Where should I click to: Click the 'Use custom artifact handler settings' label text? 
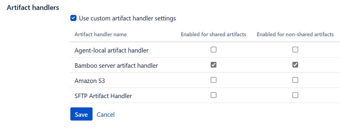click(127, 18)
